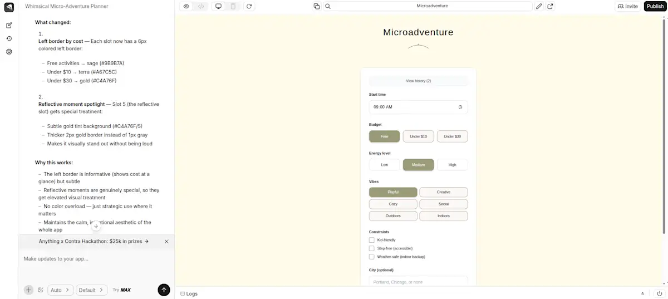Check the Step-free (accessible) constraint

click(x=372, y=248)
